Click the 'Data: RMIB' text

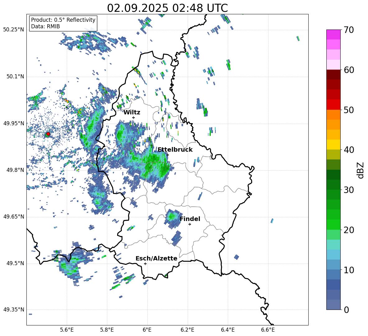45,26
